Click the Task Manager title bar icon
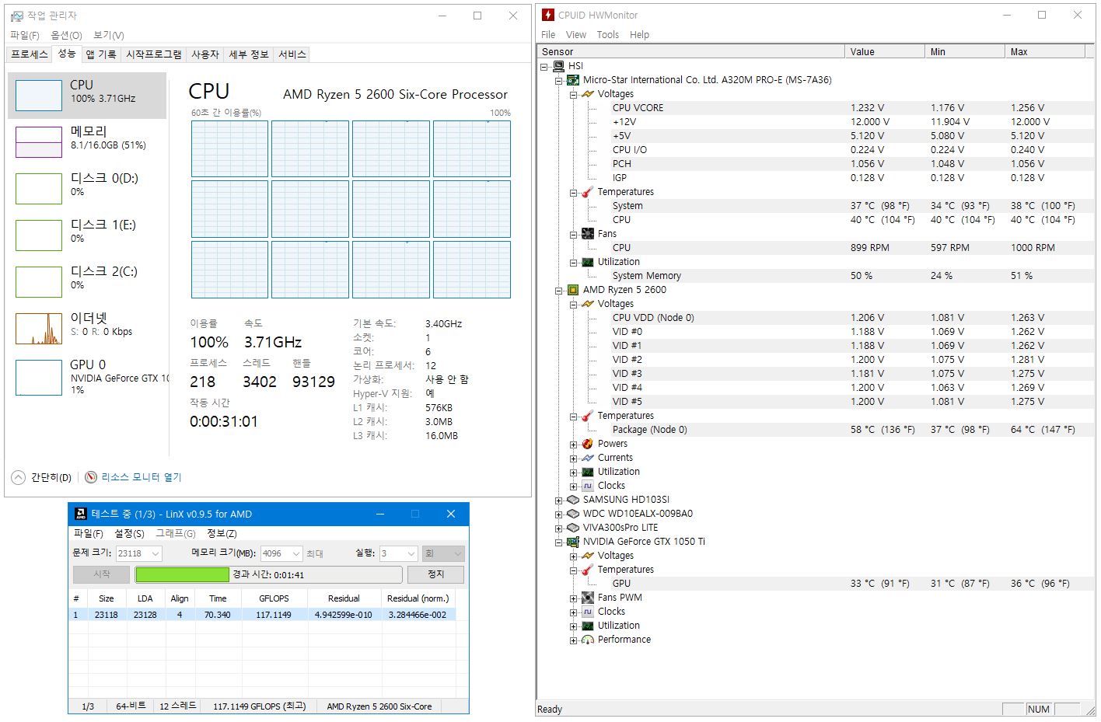This screenshot has height=722, width=1101. pos(17,16)
